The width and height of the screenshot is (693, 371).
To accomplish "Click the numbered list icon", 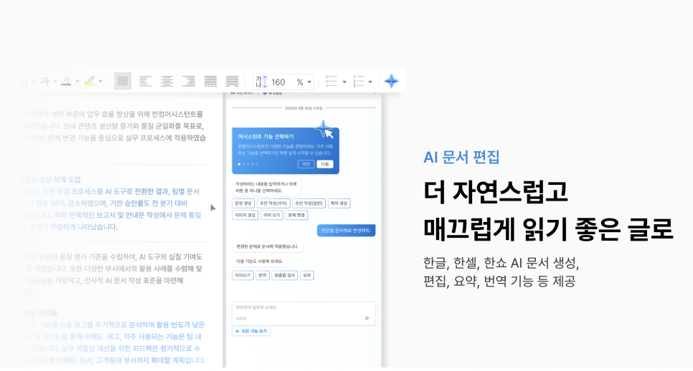I will [x=359, y=81].
